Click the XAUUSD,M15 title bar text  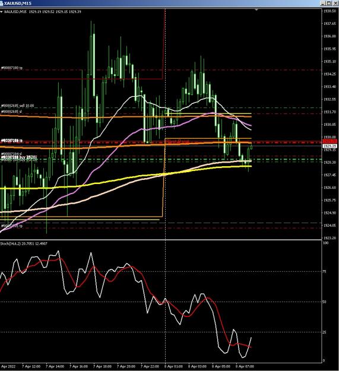[17, 4]
